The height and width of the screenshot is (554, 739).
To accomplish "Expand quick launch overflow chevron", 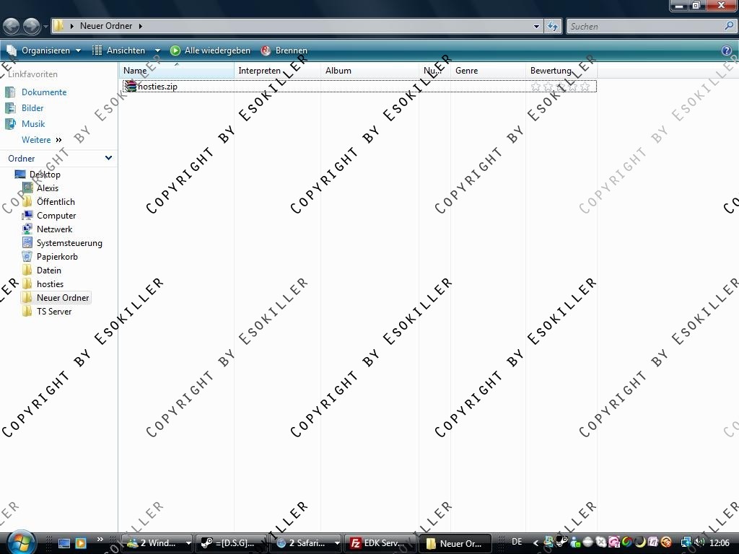I will point(100,540).
